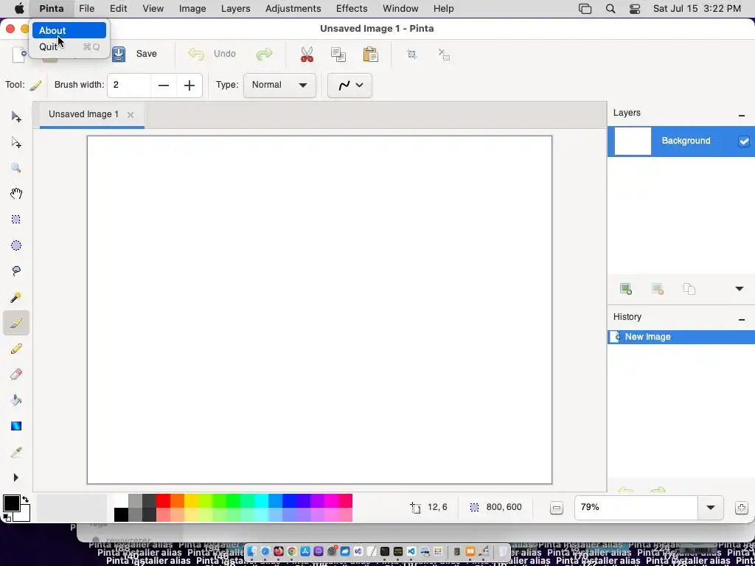
Task: Click the Brush width input field
Action: tap(129, 85)
